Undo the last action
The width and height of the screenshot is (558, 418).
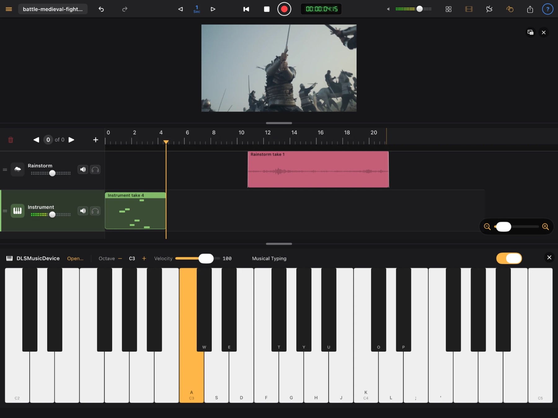click(x=101, y=9)
